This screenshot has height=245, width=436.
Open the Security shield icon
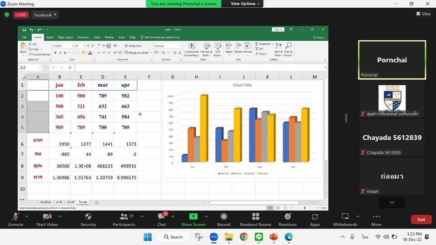pos(88,217)
